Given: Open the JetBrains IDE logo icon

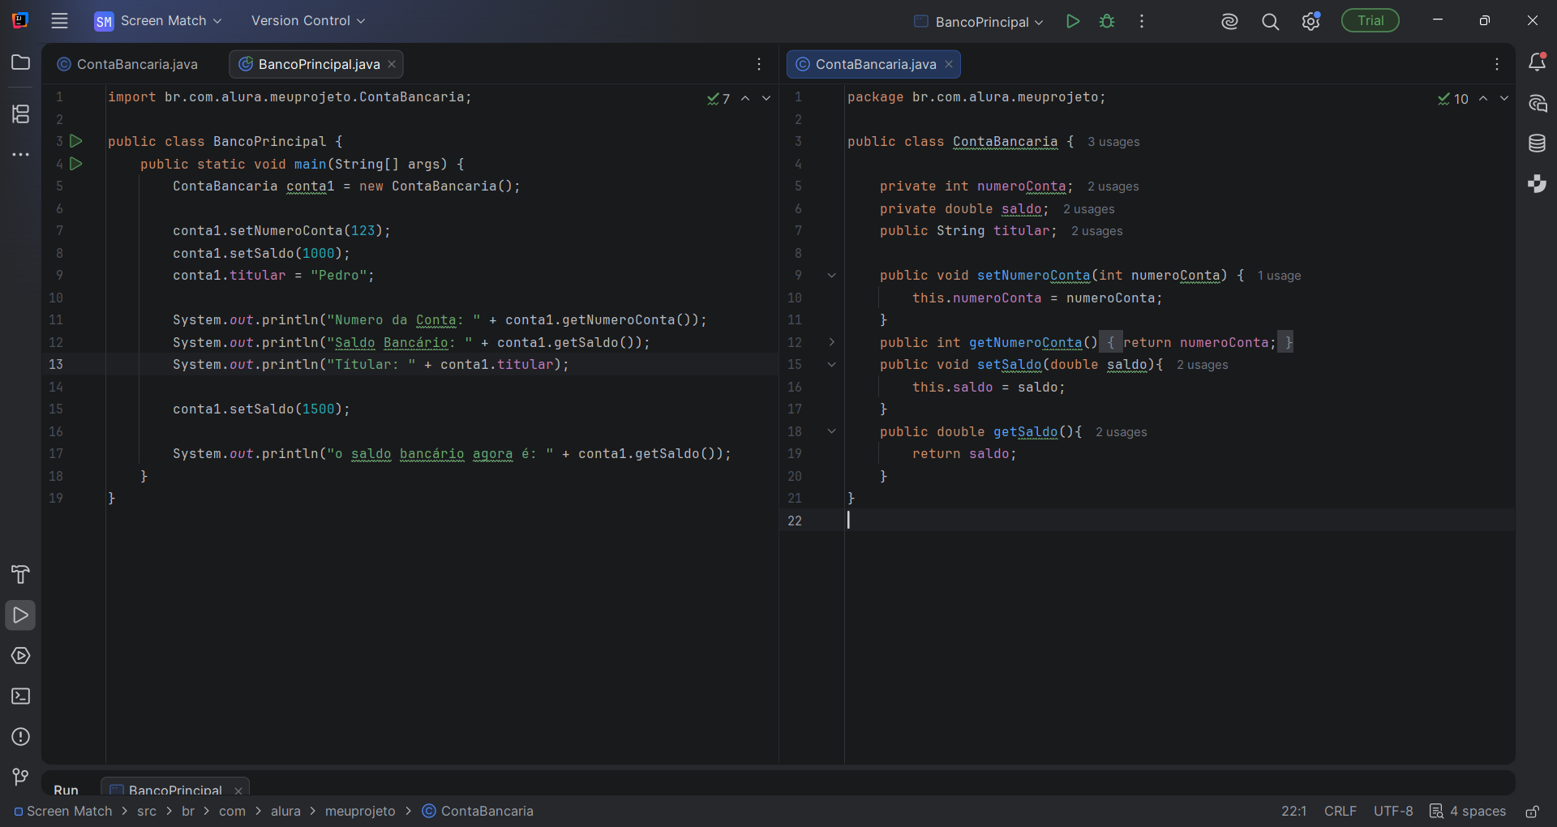Looking at the screenshot, I should [20, 21].
